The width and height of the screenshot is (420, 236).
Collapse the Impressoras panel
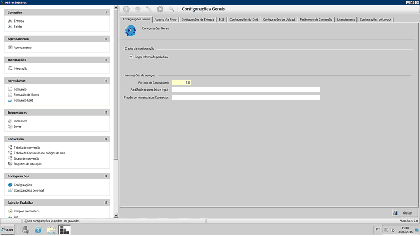pyautogui.click(x=106, y=113)
